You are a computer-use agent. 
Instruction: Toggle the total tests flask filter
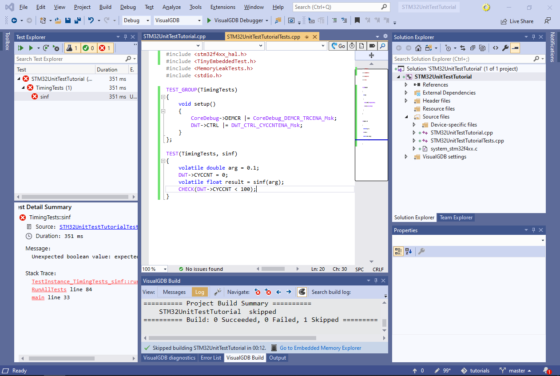point(72,48)
